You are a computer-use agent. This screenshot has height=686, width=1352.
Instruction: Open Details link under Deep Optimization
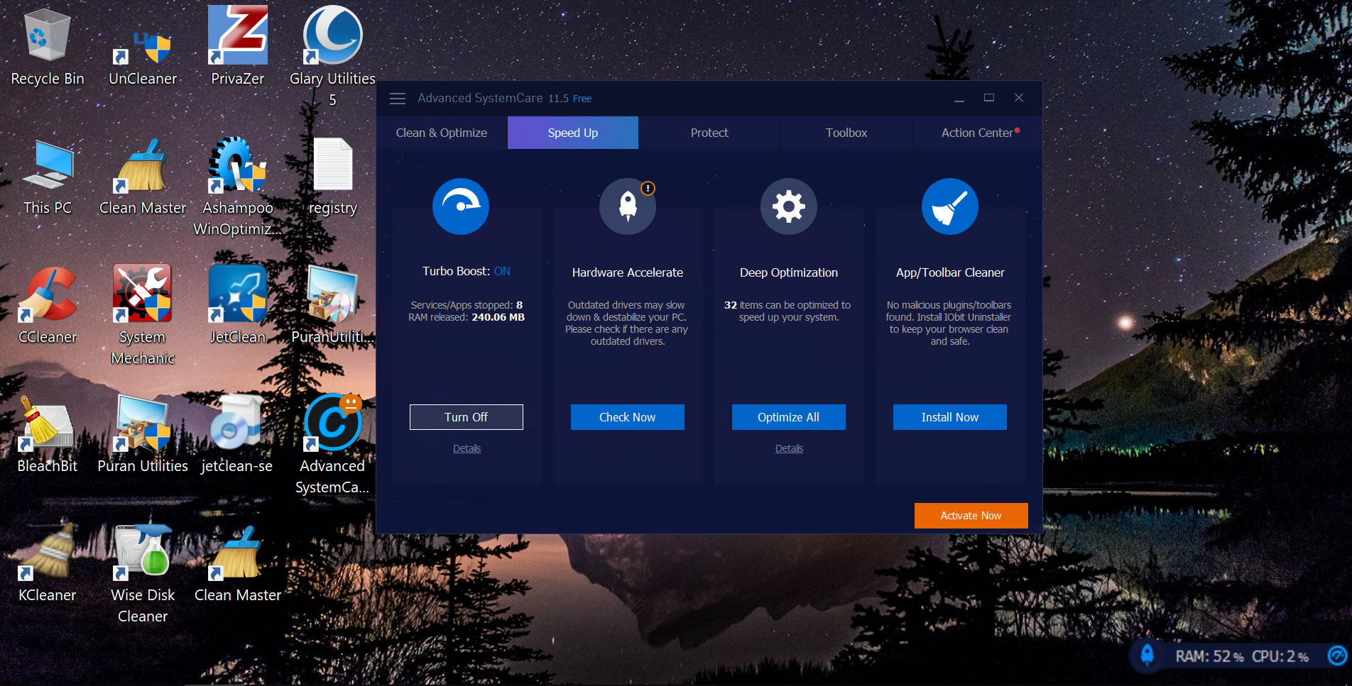789,448
